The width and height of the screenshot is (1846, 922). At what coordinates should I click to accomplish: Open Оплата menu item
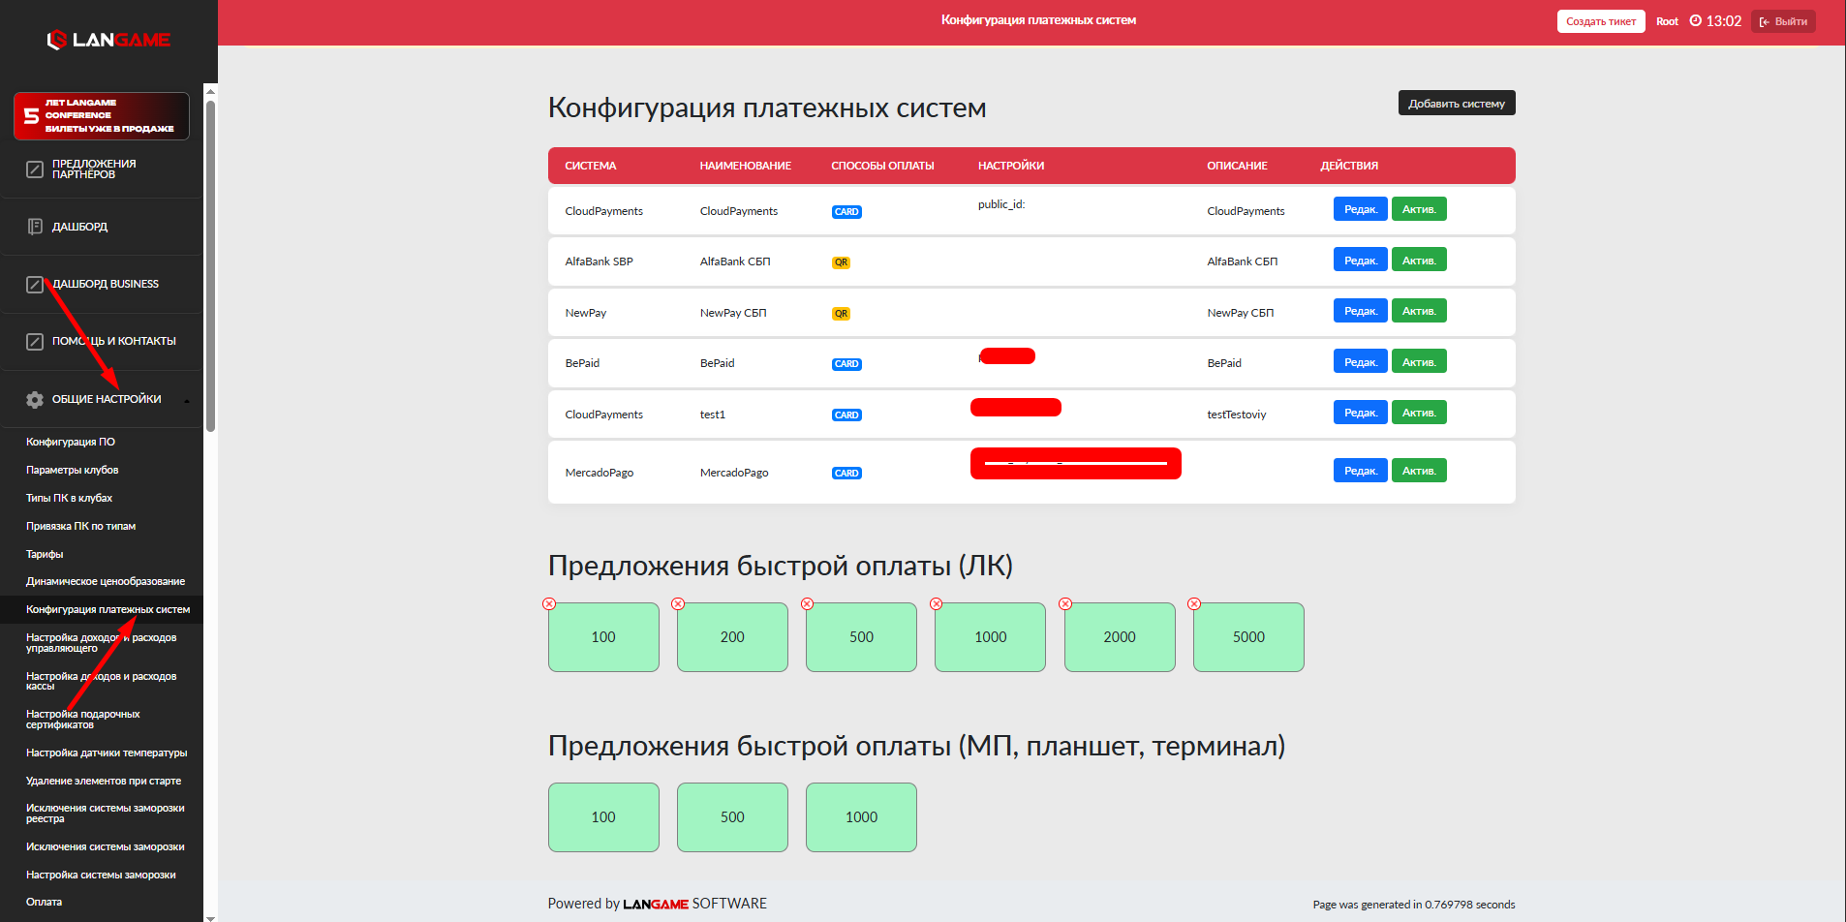pyautogui.click(x=45, y=902)
